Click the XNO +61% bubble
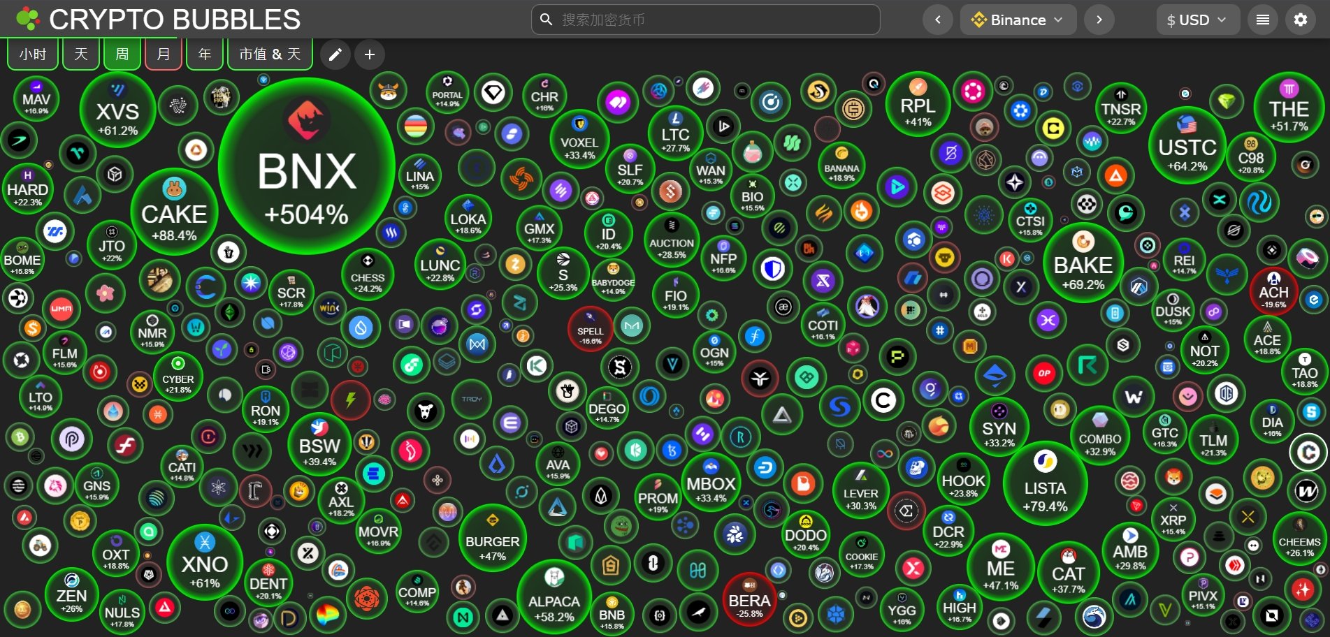Screen dimensions: 1330x637 point(205,562)
